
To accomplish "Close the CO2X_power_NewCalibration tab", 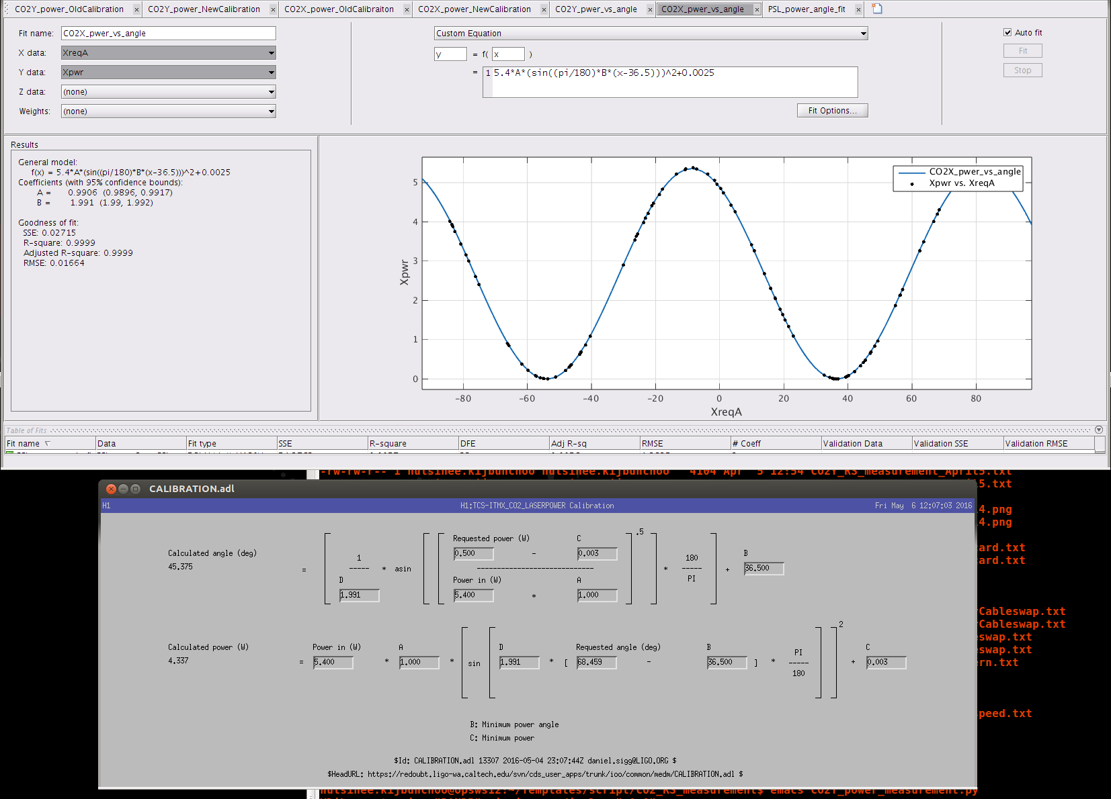I will [543, 9].
